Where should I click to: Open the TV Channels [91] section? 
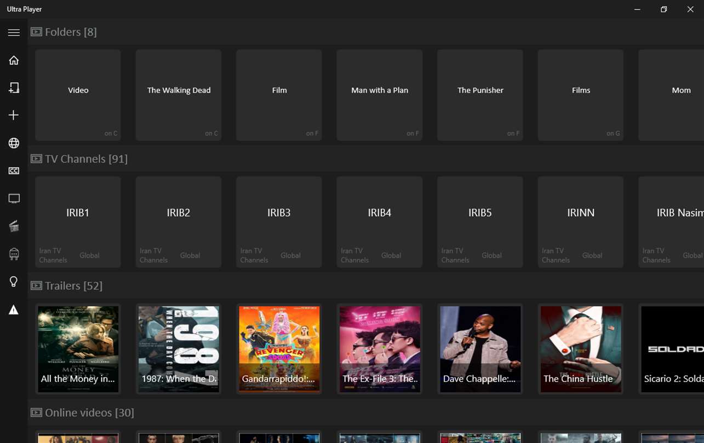coord(86,159)
